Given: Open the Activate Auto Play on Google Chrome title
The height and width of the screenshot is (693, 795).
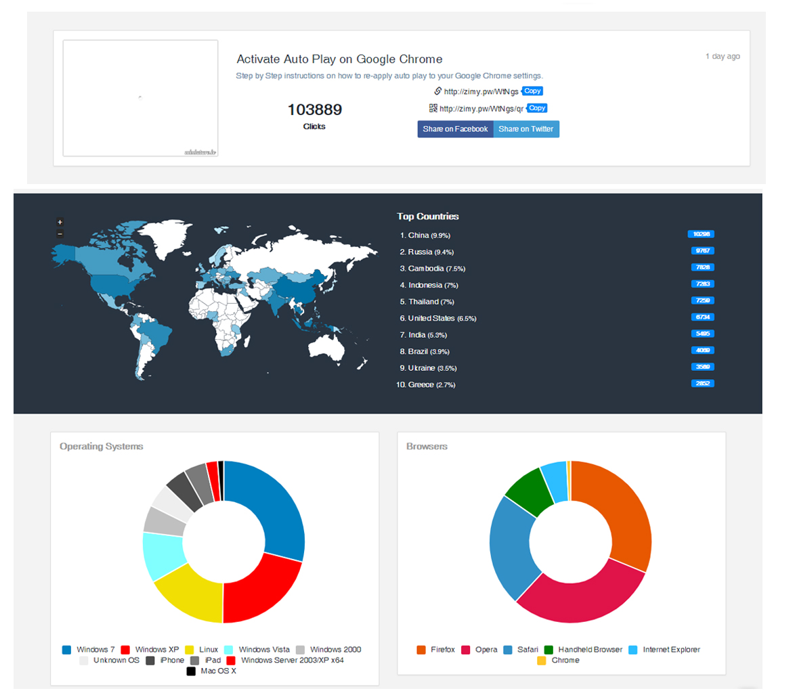Looking at the screenshot, I should pos(339,60).
